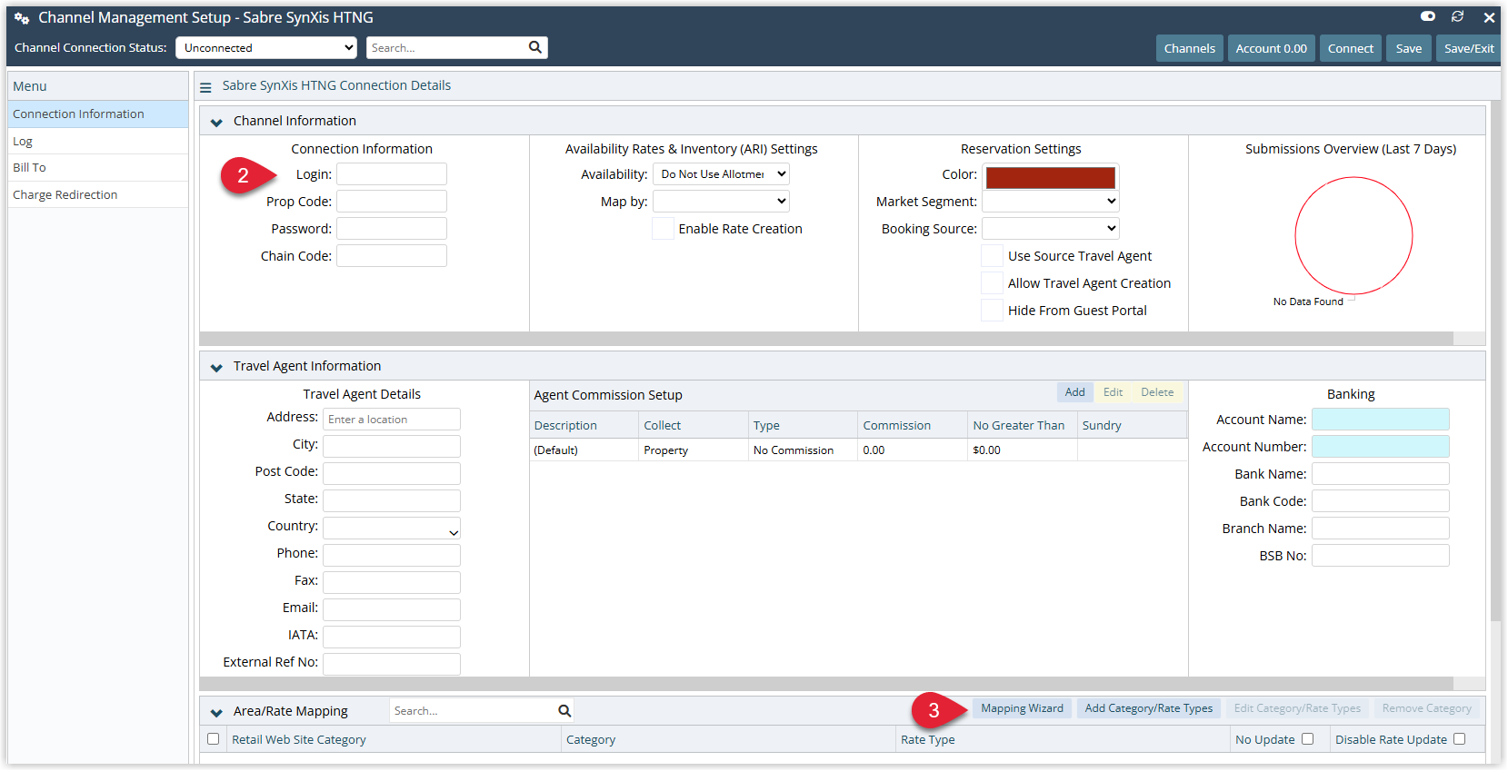The width and height of the screenshot is (1508, 771).
Task: Collapse the Travel Agent Information section
Action: pyautogui.click(x=216, y=367)
